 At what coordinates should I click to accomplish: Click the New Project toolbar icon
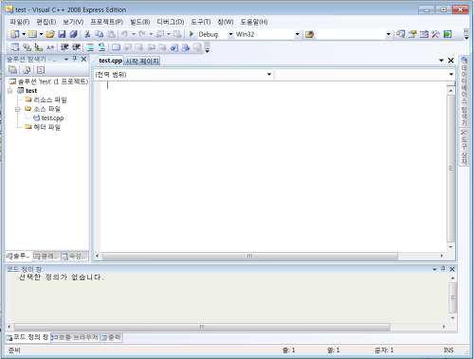click(x=14, y=34)
